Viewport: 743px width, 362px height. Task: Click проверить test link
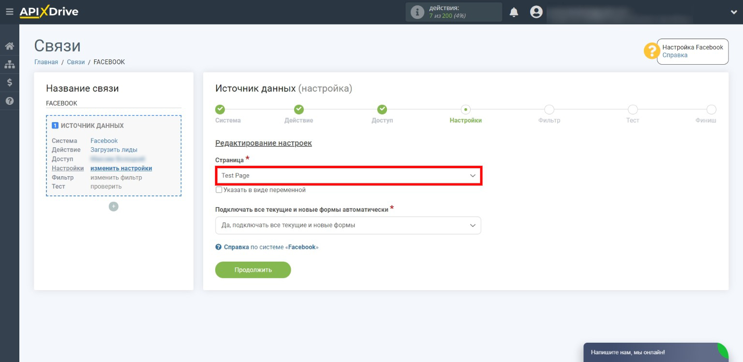tap(106, 186)
